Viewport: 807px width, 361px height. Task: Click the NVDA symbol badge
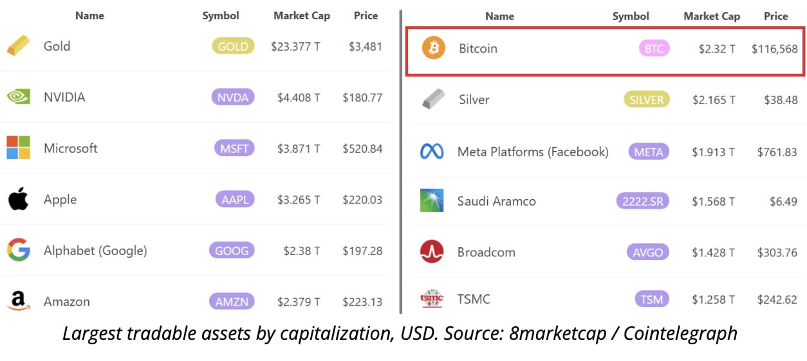coord(233,97)
